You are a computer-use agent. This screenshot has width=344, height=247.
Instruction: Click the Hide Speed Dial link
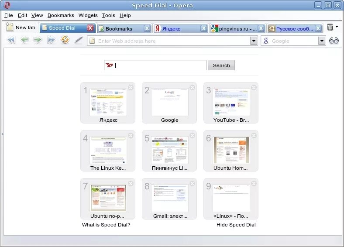pyautogui.click(x=236, y=225)
